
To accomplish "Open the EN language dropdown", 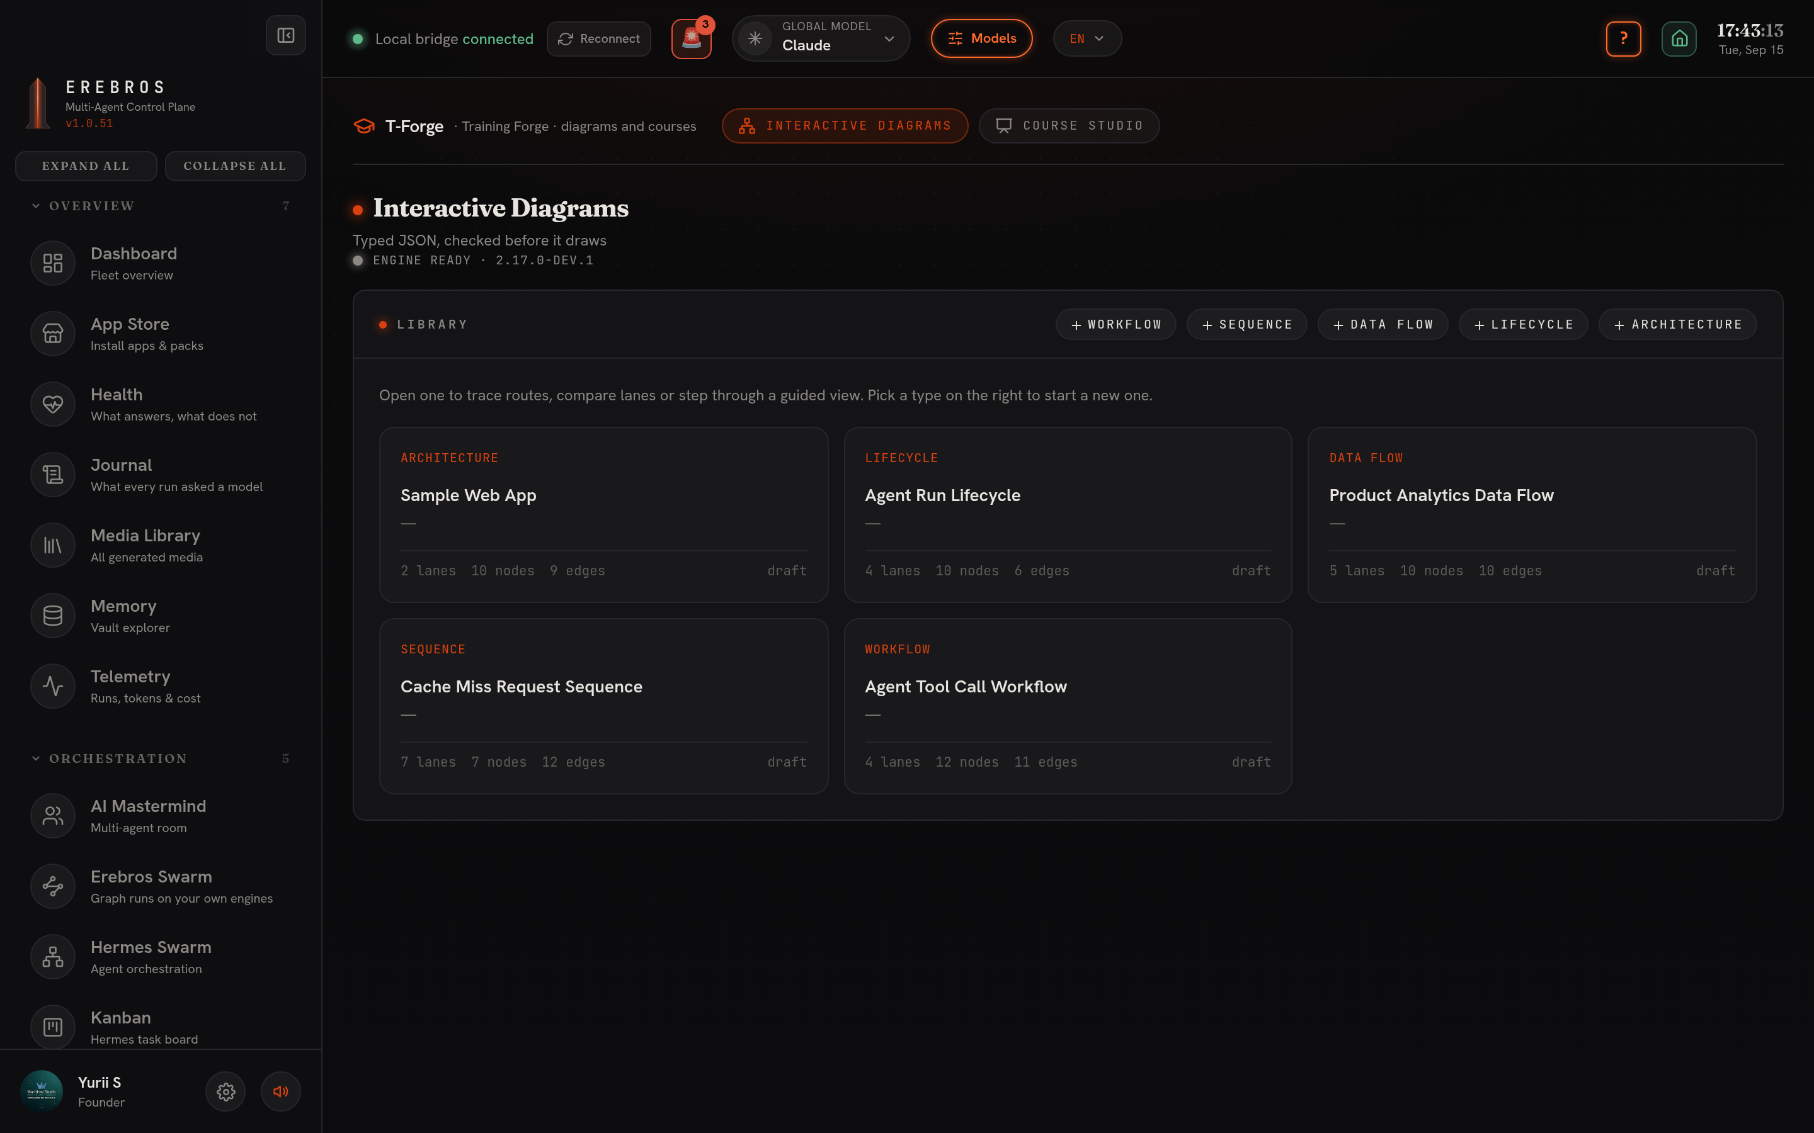I will 1087,38.
